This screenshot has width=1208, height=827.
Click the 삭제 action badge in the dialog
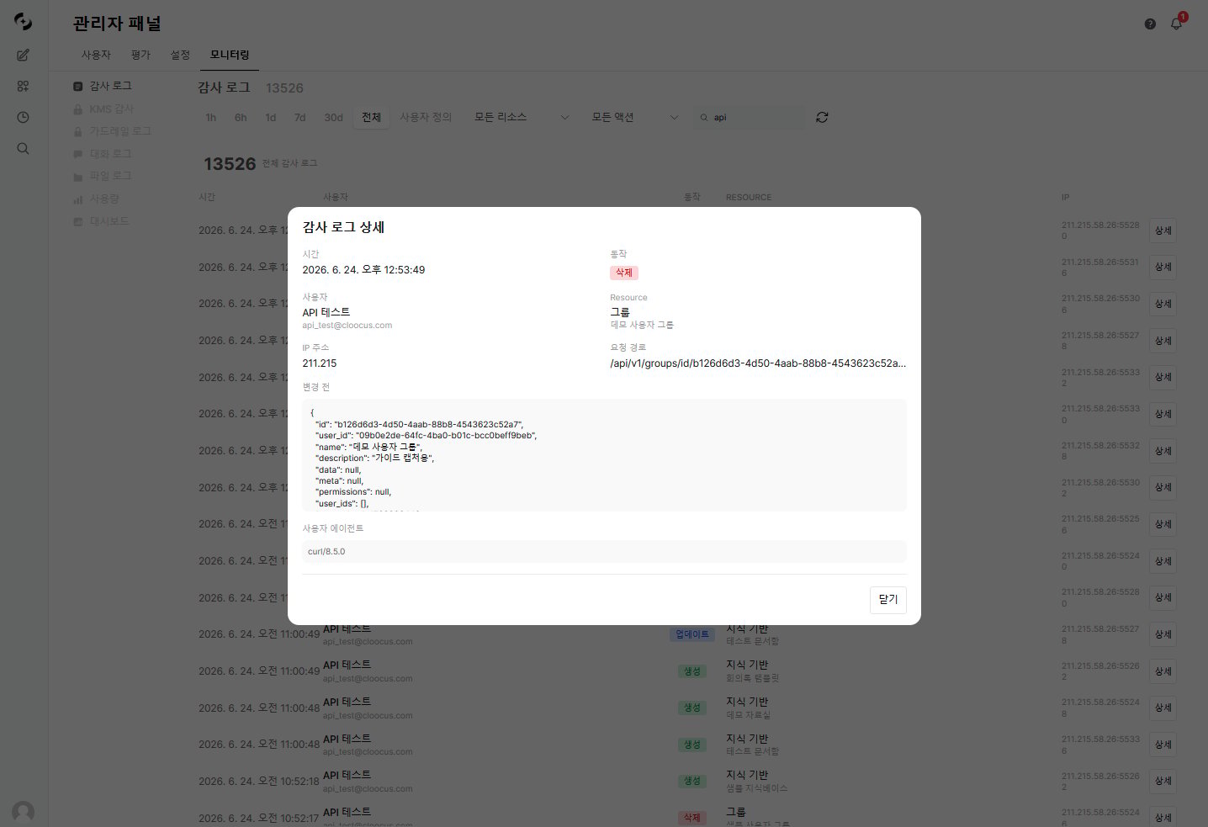624,273
